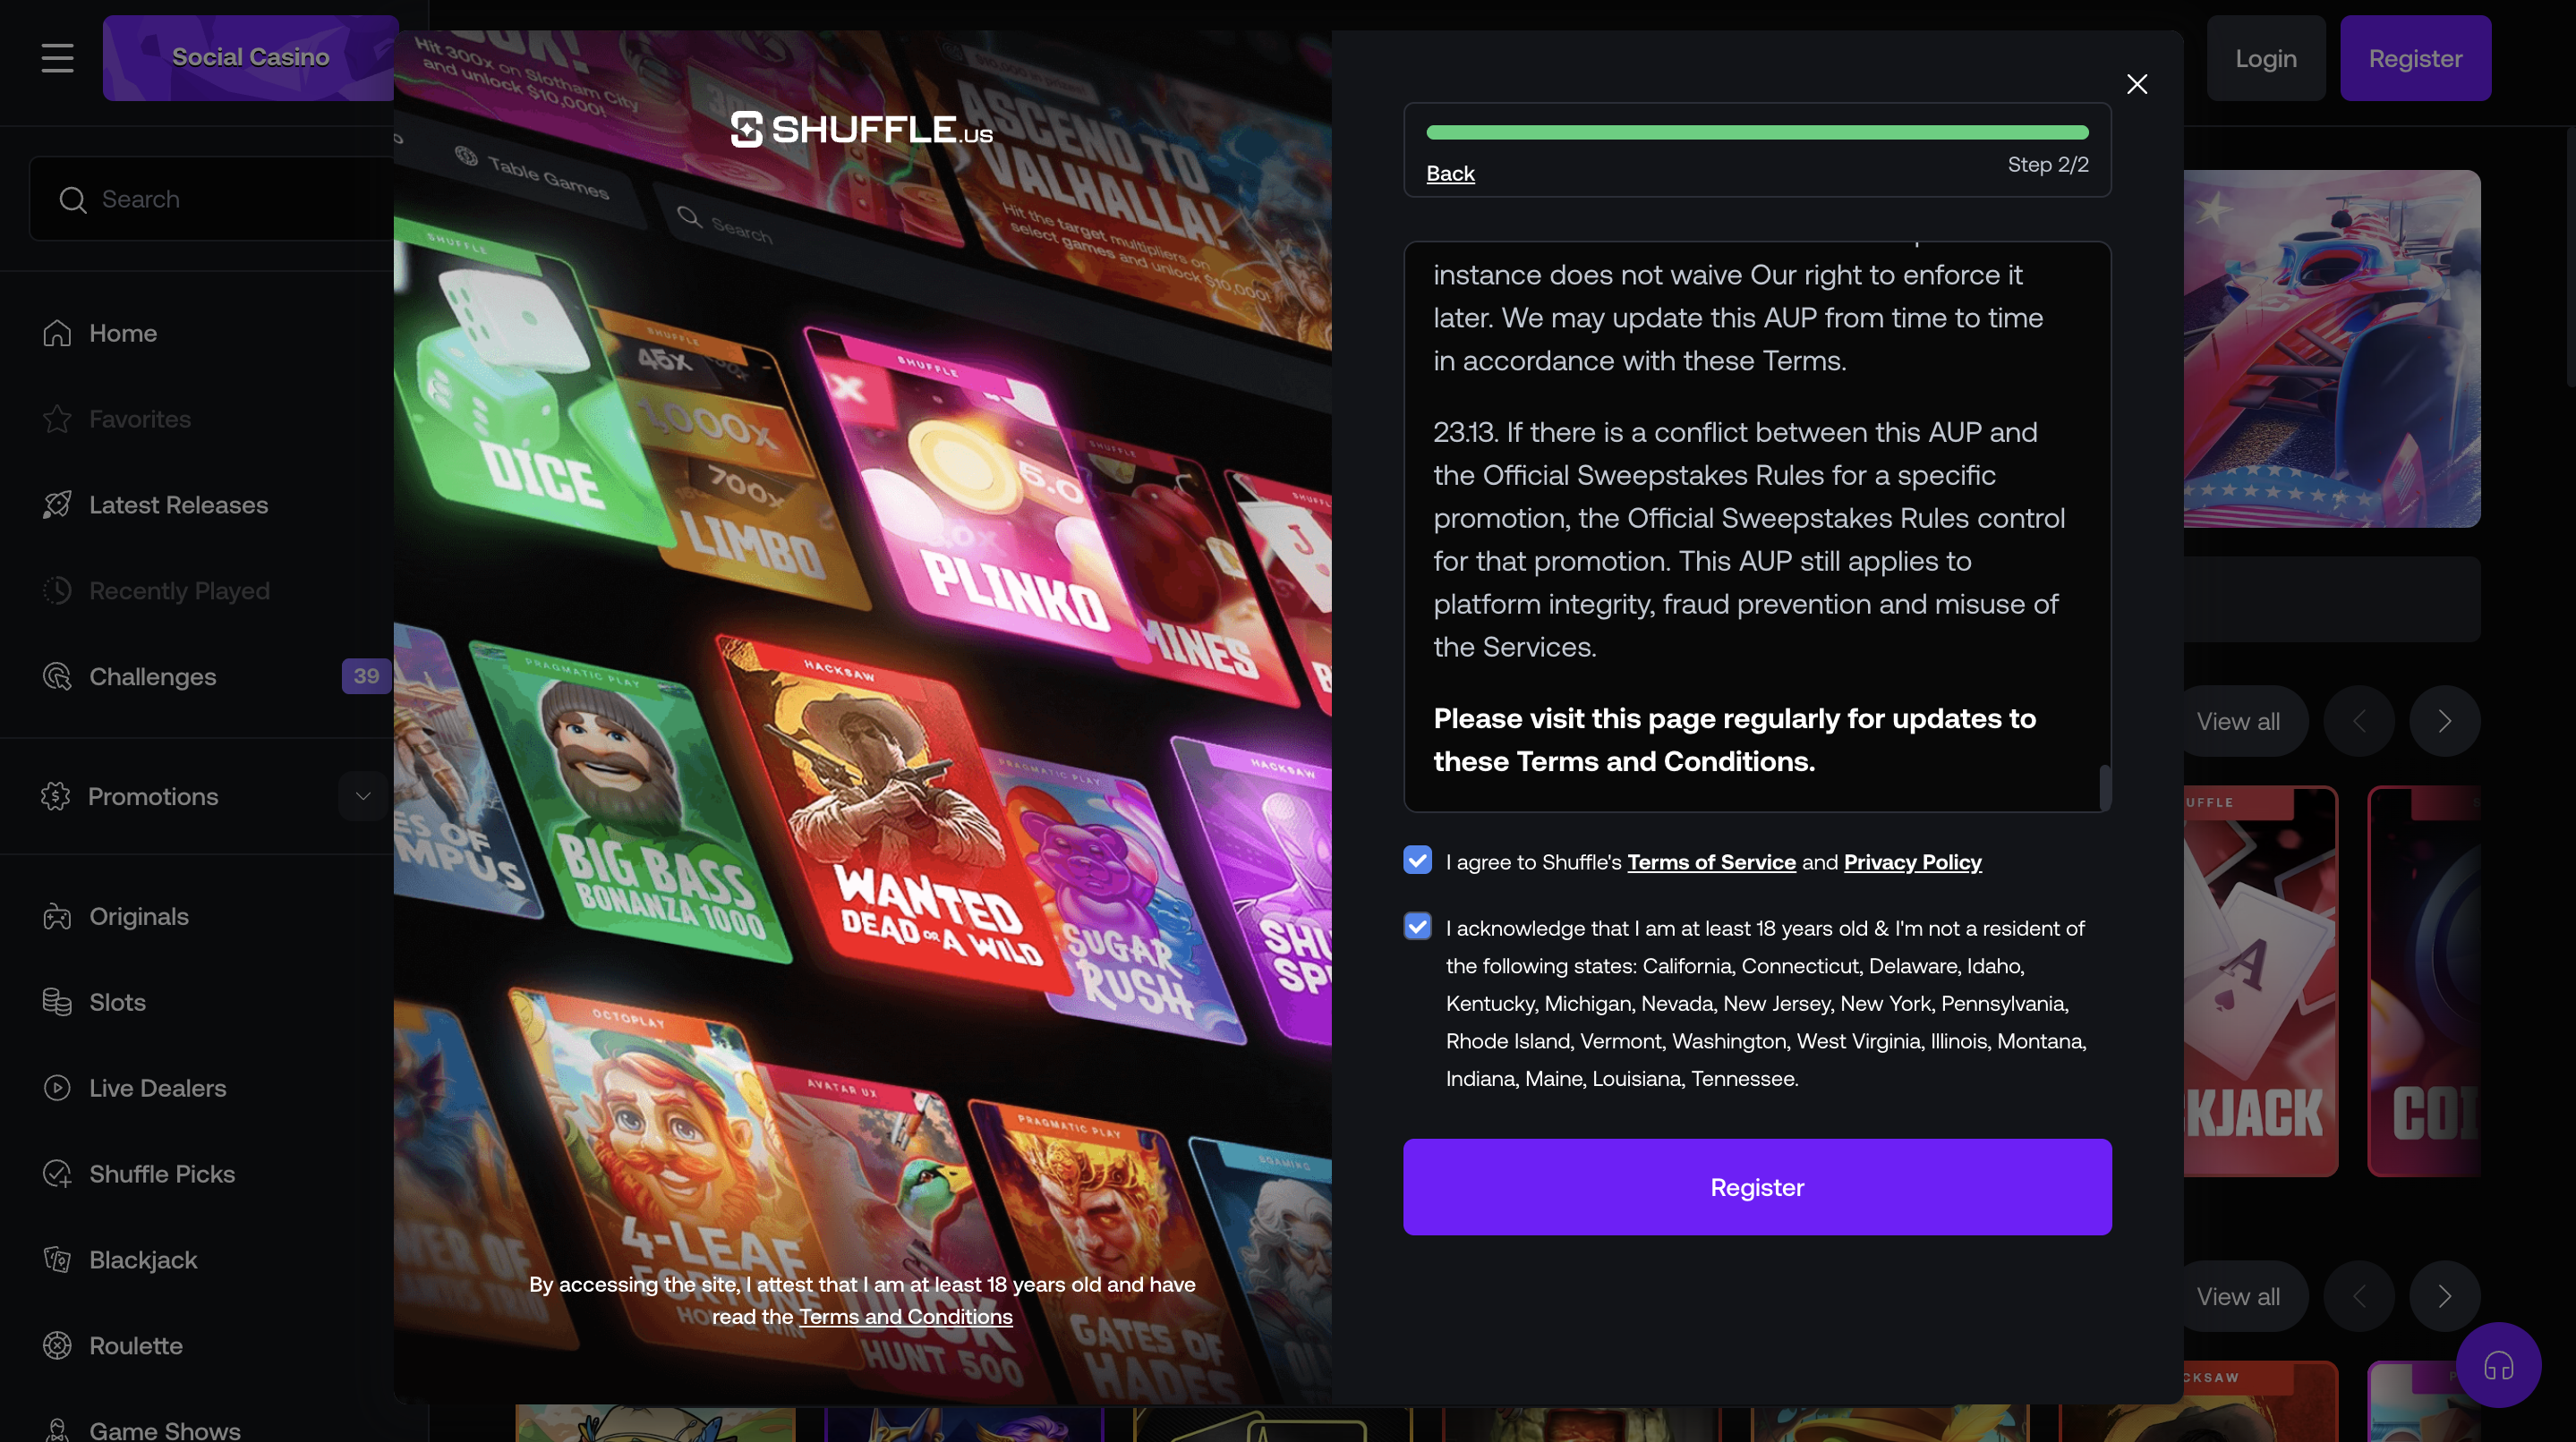Click previous arrow beside second View all
Image resolution: width=2576 pixels, height=1442 pixels.
tap(2359, 1296)
